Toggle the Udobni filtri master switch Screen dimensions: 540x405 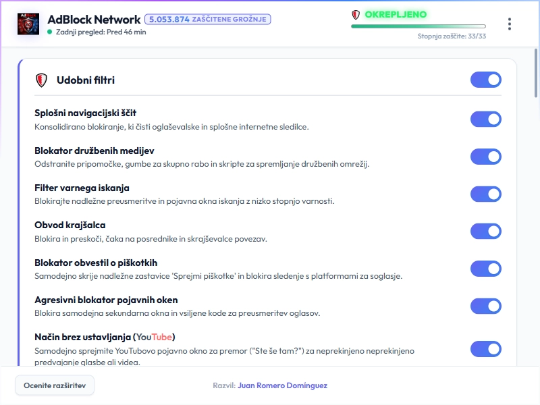pos(485,80)
